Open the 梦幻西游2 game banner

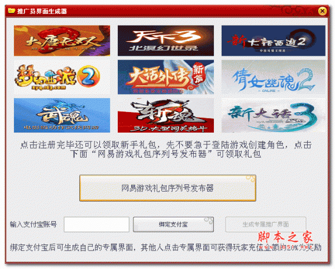tap(62, 77)
